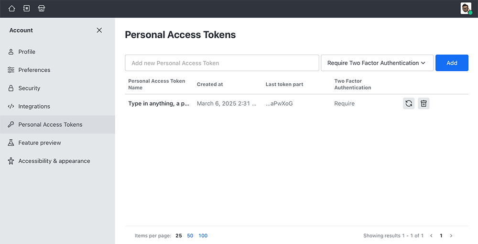This screenshot has height=244, width=478.
Task: Open Accessibility & appearance settings
Action: pyautogui.click(x=57, y=161)
